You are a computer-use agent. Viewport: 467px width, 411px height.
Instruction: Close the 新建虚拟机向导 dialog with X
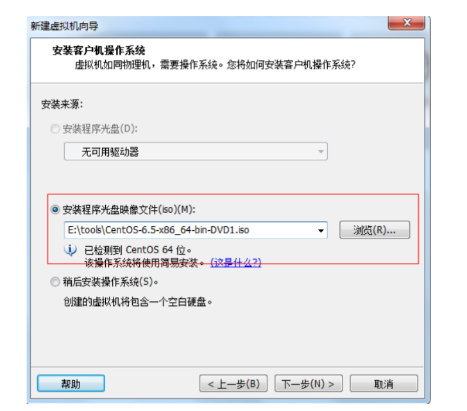tap(407, 22)
